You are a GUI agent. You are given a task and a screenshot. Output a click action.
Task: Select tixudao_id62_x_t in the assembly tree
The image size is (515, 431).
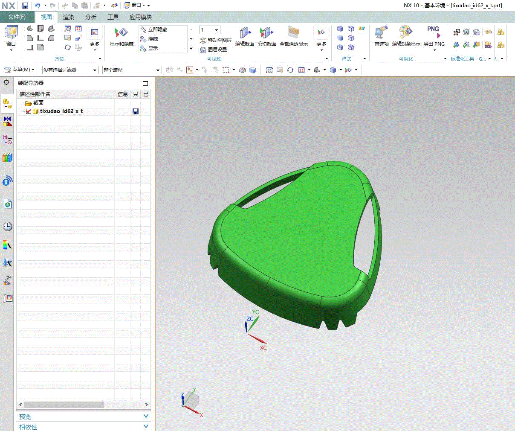click(61, 111)
